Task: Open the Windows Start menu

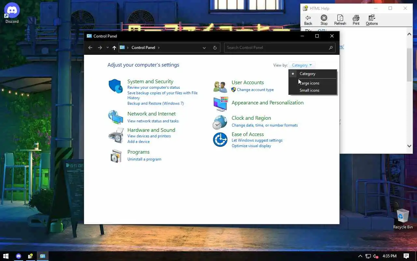Action: [6, 256]
